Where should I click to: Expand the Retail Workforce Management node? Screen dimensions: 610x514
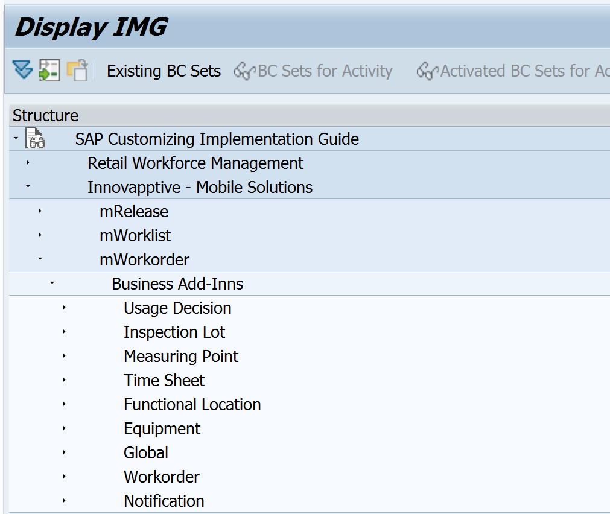pos(28,163)
